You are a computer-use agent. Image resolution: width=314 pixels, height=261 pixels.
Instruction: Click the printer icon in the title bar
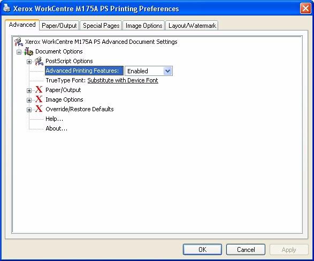point(7,8)
